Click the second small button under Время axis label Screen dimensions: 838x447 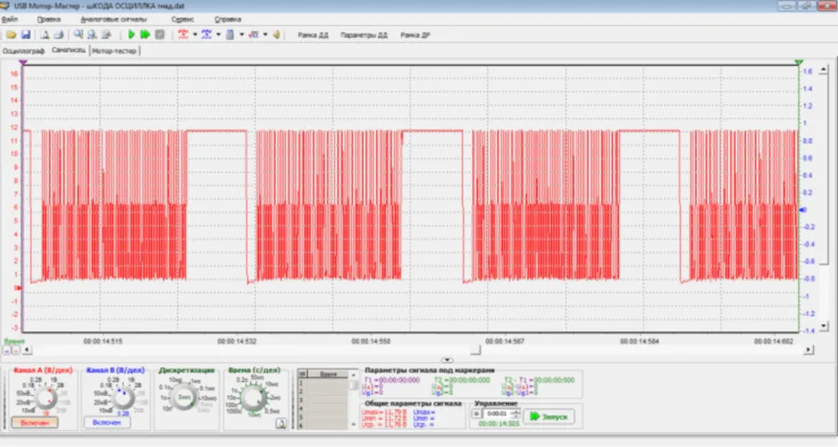tap(16, 350)
